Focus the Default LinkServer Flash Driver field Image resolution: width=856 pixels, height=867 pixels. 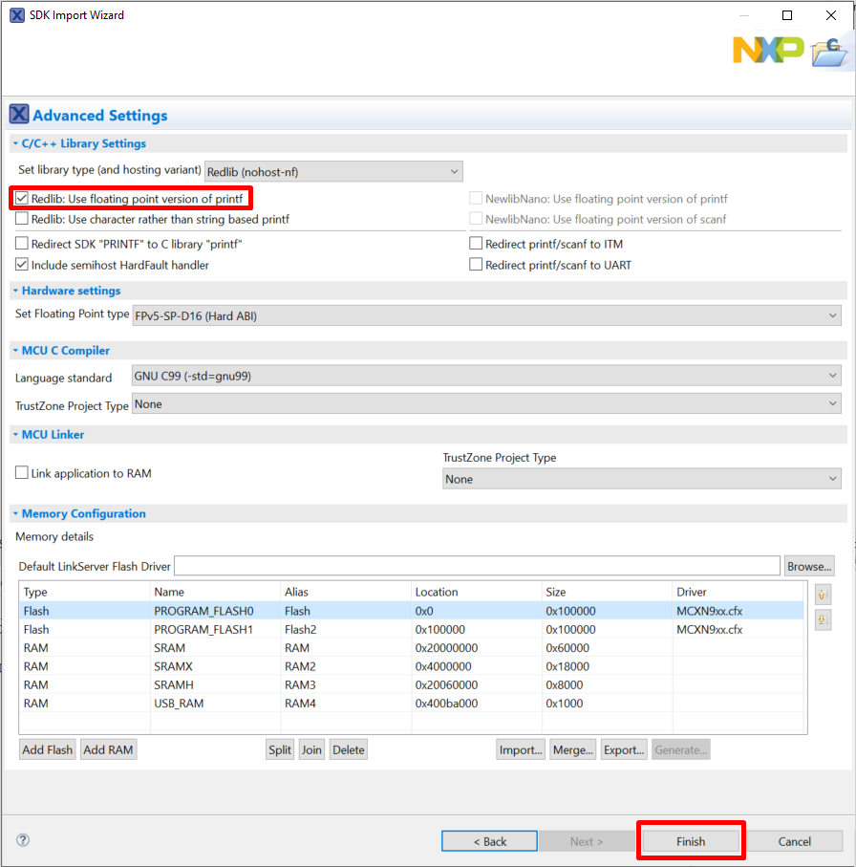pos(477,566)
